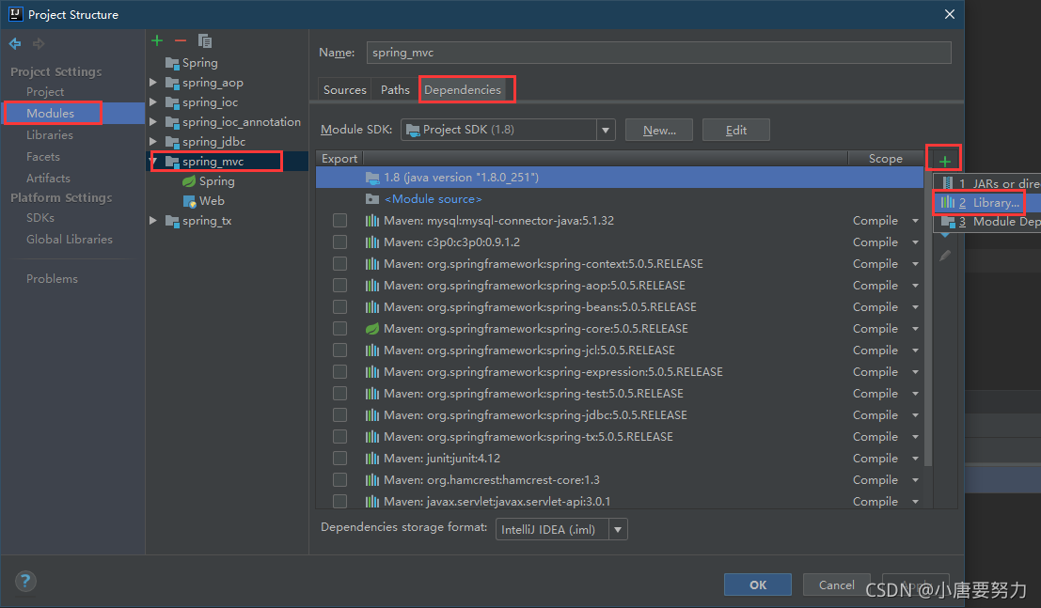Open the help question mark icon
Screen dimensions: 1041x608
[x=25, y=582]
